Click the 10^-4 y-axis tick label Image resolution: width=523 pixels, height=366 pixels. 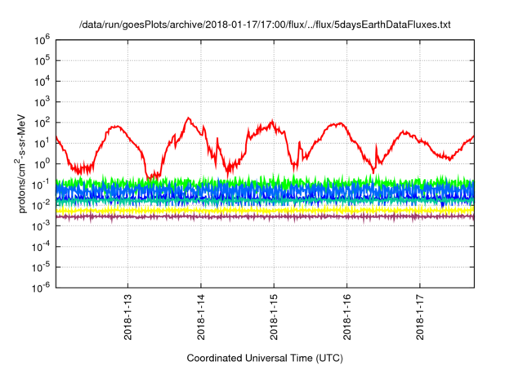(42, 247)
